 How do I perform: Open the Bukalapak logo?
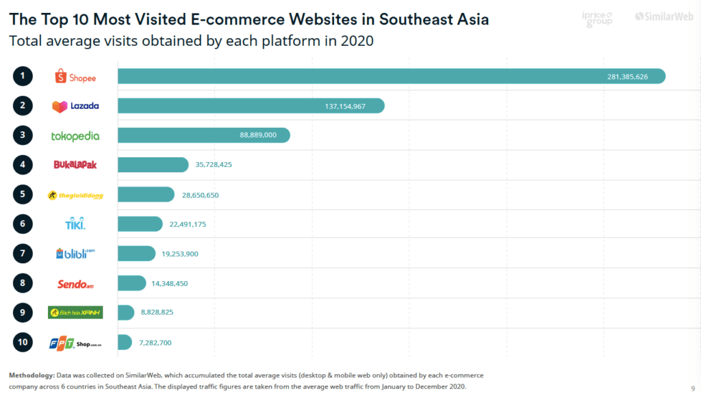[x=75, y=165]
